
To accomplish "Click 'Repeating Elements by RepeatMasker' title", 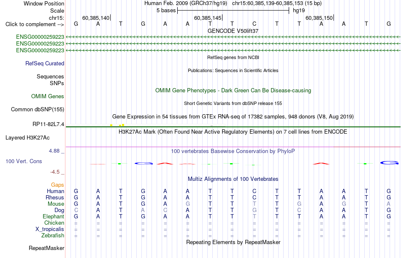I will (x=233, y=242).
